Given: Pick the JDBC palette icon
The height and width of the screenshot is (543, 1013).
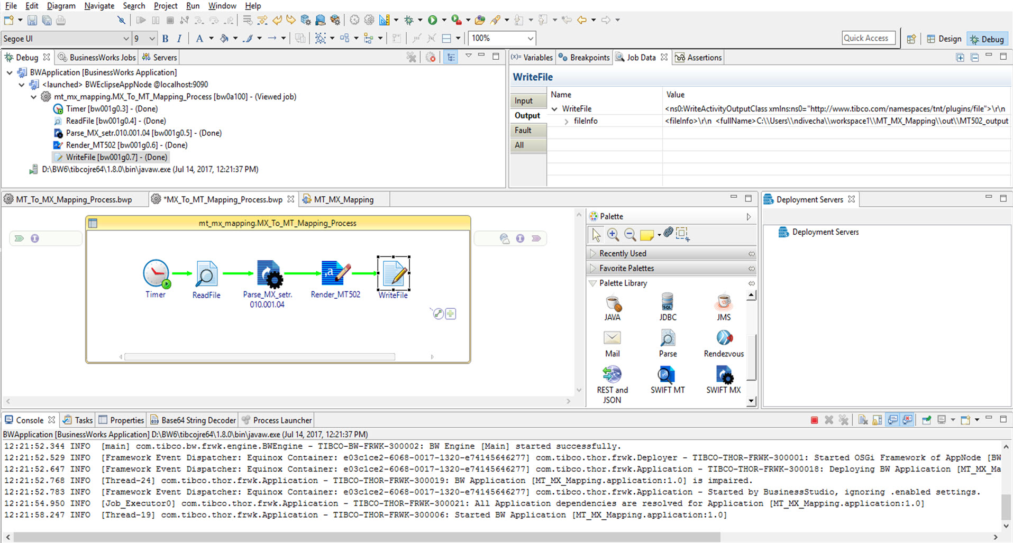Looking at the screenshot, I should click(668, 303).
